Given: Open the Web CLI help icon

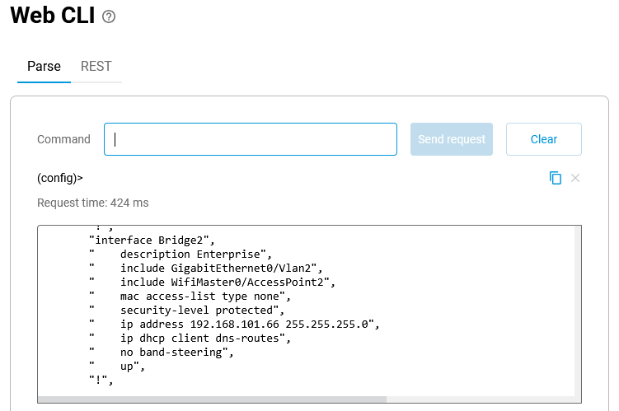Looking at the screenshot, I should click(109, 16).
